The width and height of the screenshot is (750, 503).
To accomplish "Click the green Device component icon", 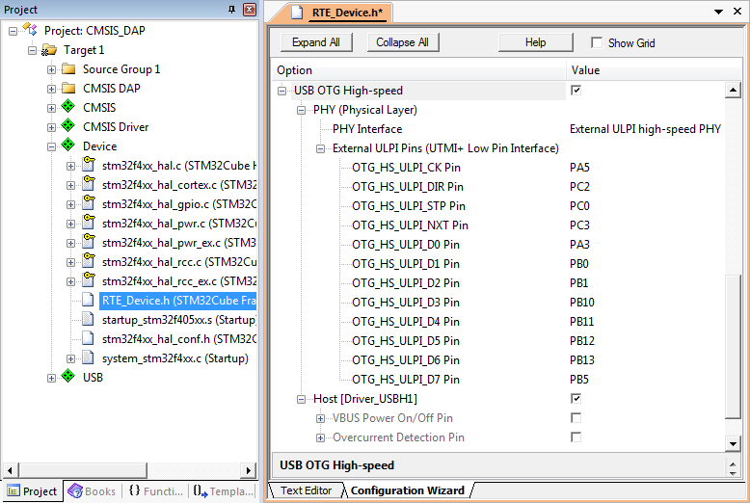I will click(x=68, y=145).
